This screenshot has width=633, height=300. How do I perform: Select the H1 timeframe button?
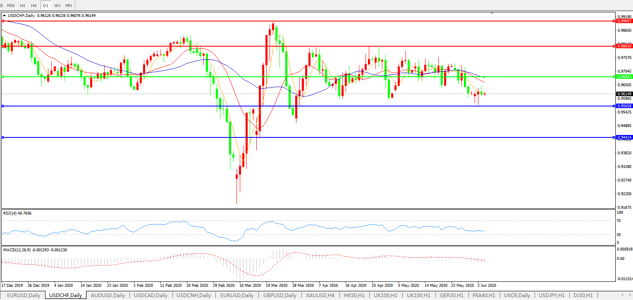[x=22, y=5]
